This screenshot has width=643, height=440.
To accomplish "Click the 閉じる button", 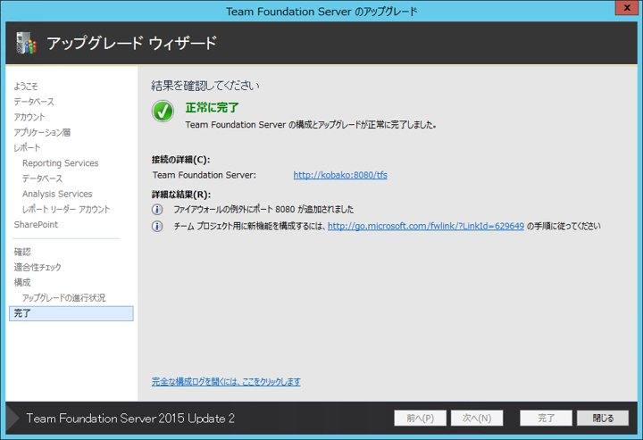I will pyautogui.click(x=603, y=419).
